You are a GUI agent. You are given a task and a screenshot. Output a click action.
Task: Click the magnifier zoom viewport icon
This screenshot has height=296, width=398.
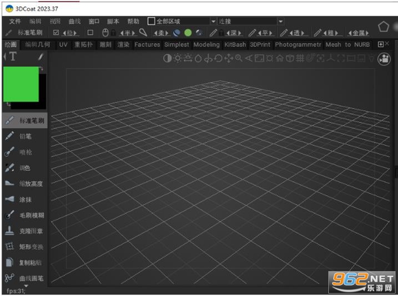tap(239, 58)
